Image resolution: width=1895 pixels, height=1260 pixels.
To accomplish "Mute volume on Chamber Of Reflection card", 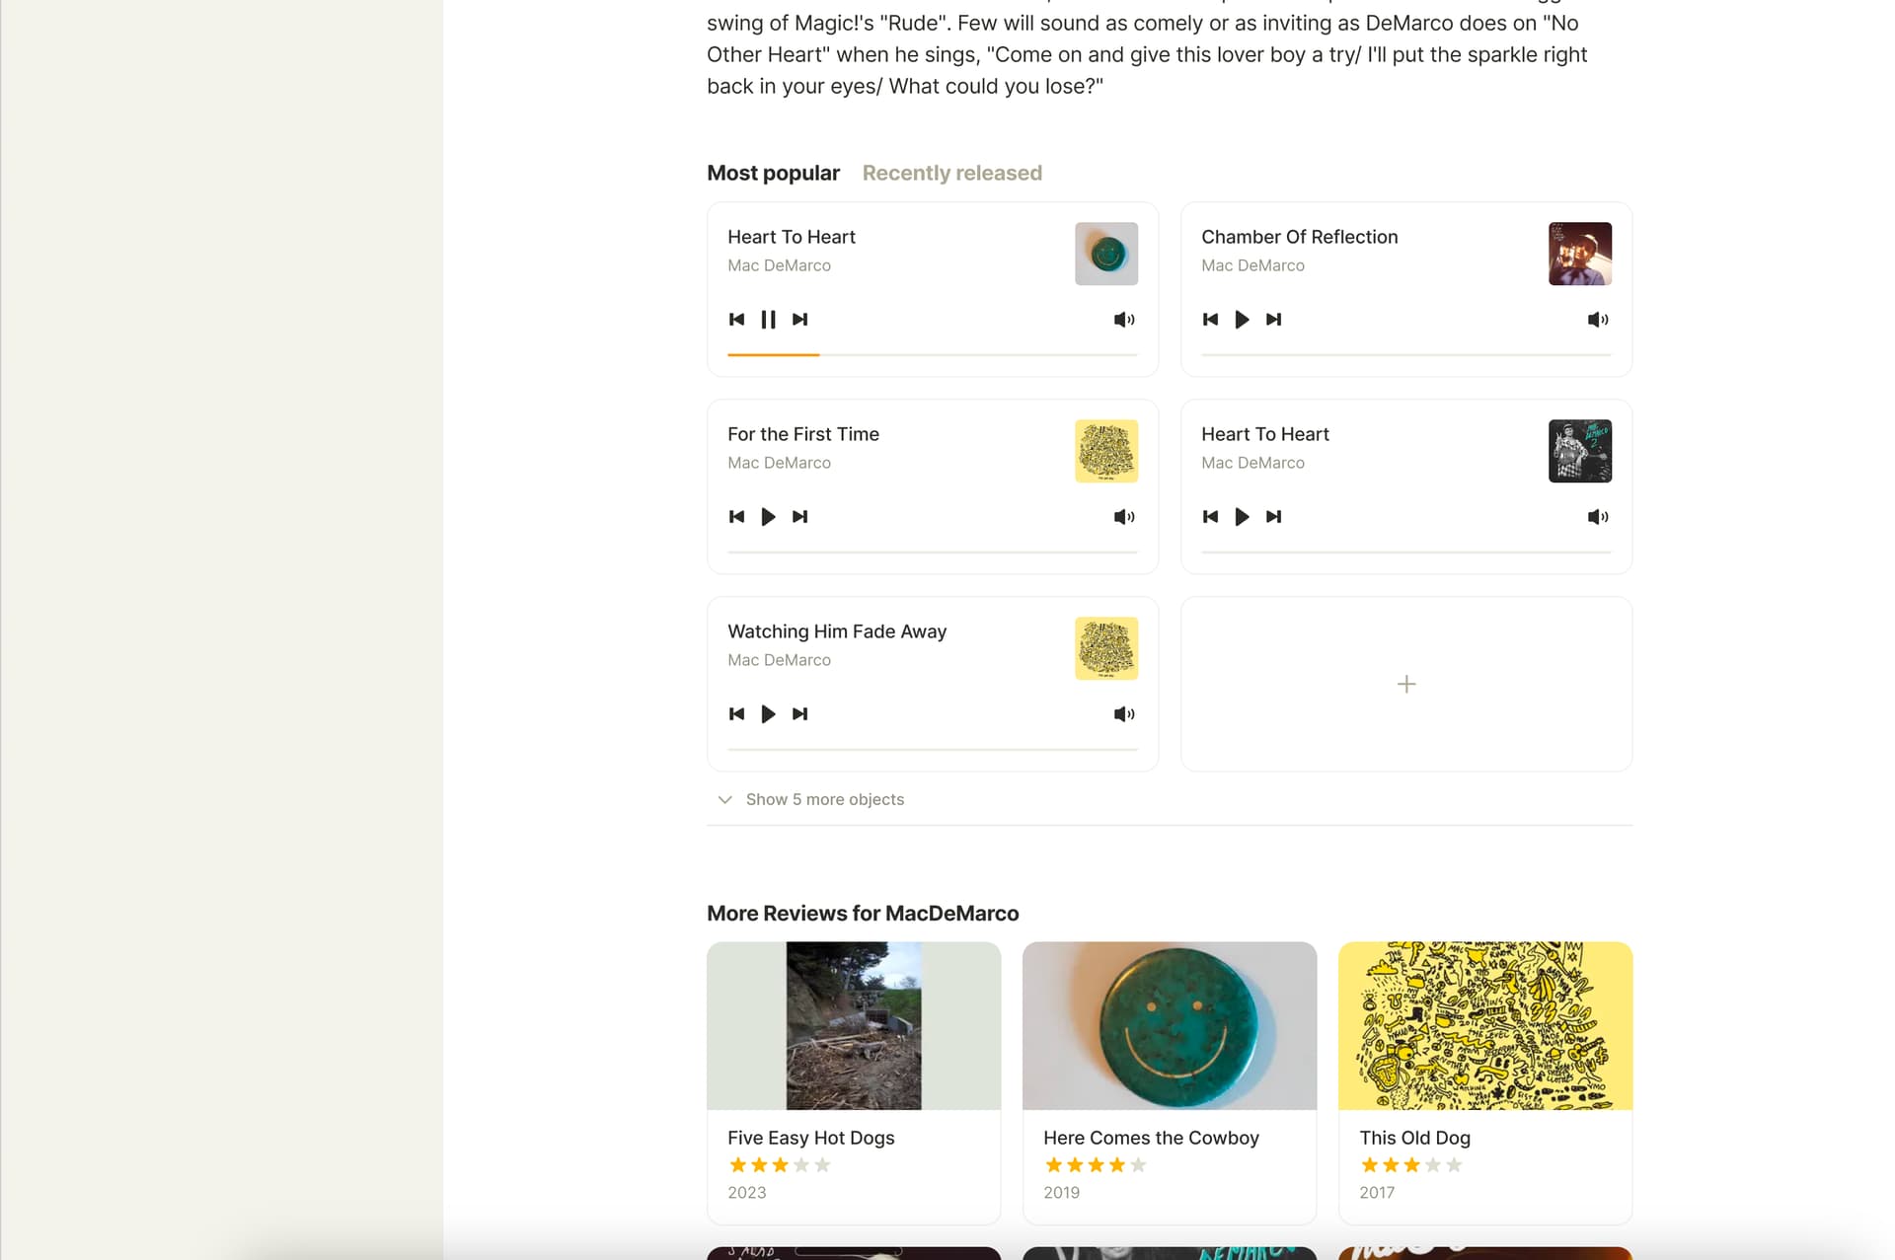I will 1597,320.
